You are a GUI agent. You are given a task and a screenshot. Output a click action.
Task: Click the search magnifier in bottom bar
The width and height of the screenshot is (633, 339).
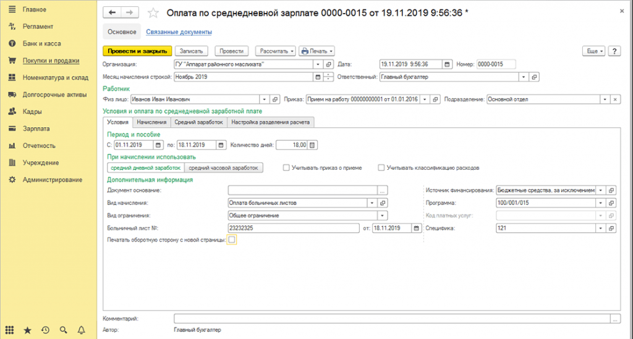pyautogui.click(x=63, y=330)
